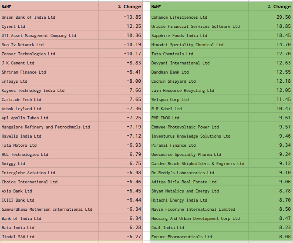Select Zensar Technologies Ltd cell

pos(49,54)
